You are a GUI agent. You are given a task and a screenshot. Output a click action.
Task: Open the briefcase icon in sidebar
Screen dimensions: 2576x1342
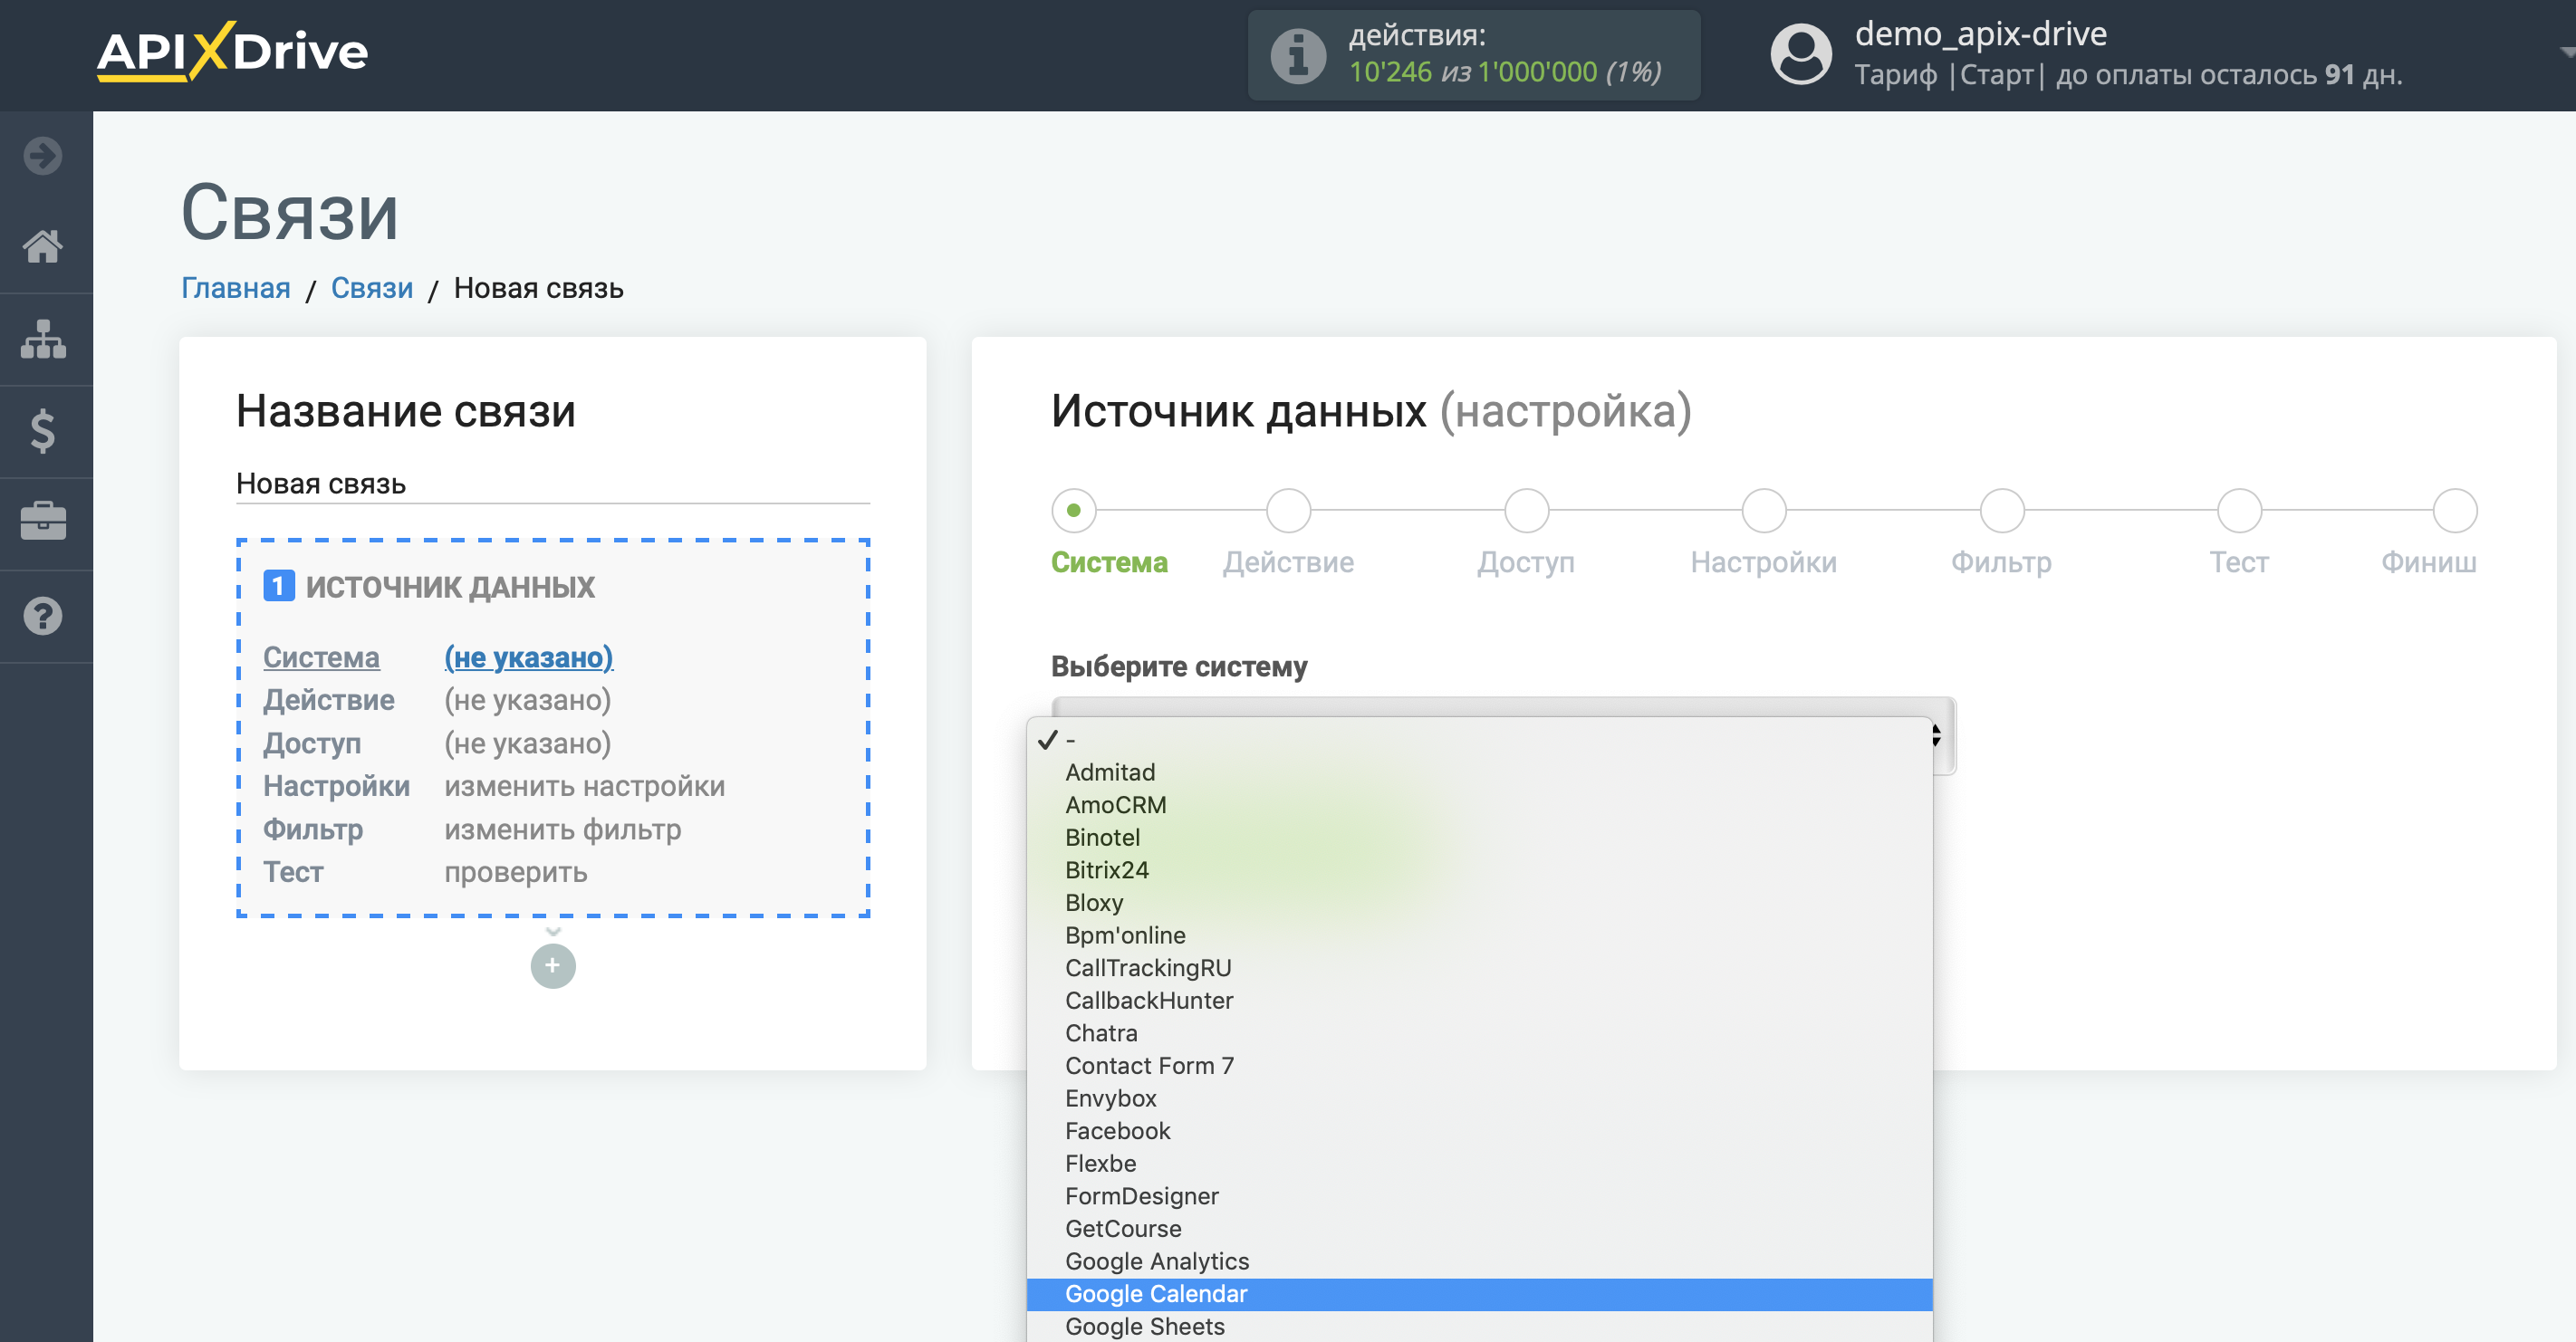click(43, 522)
